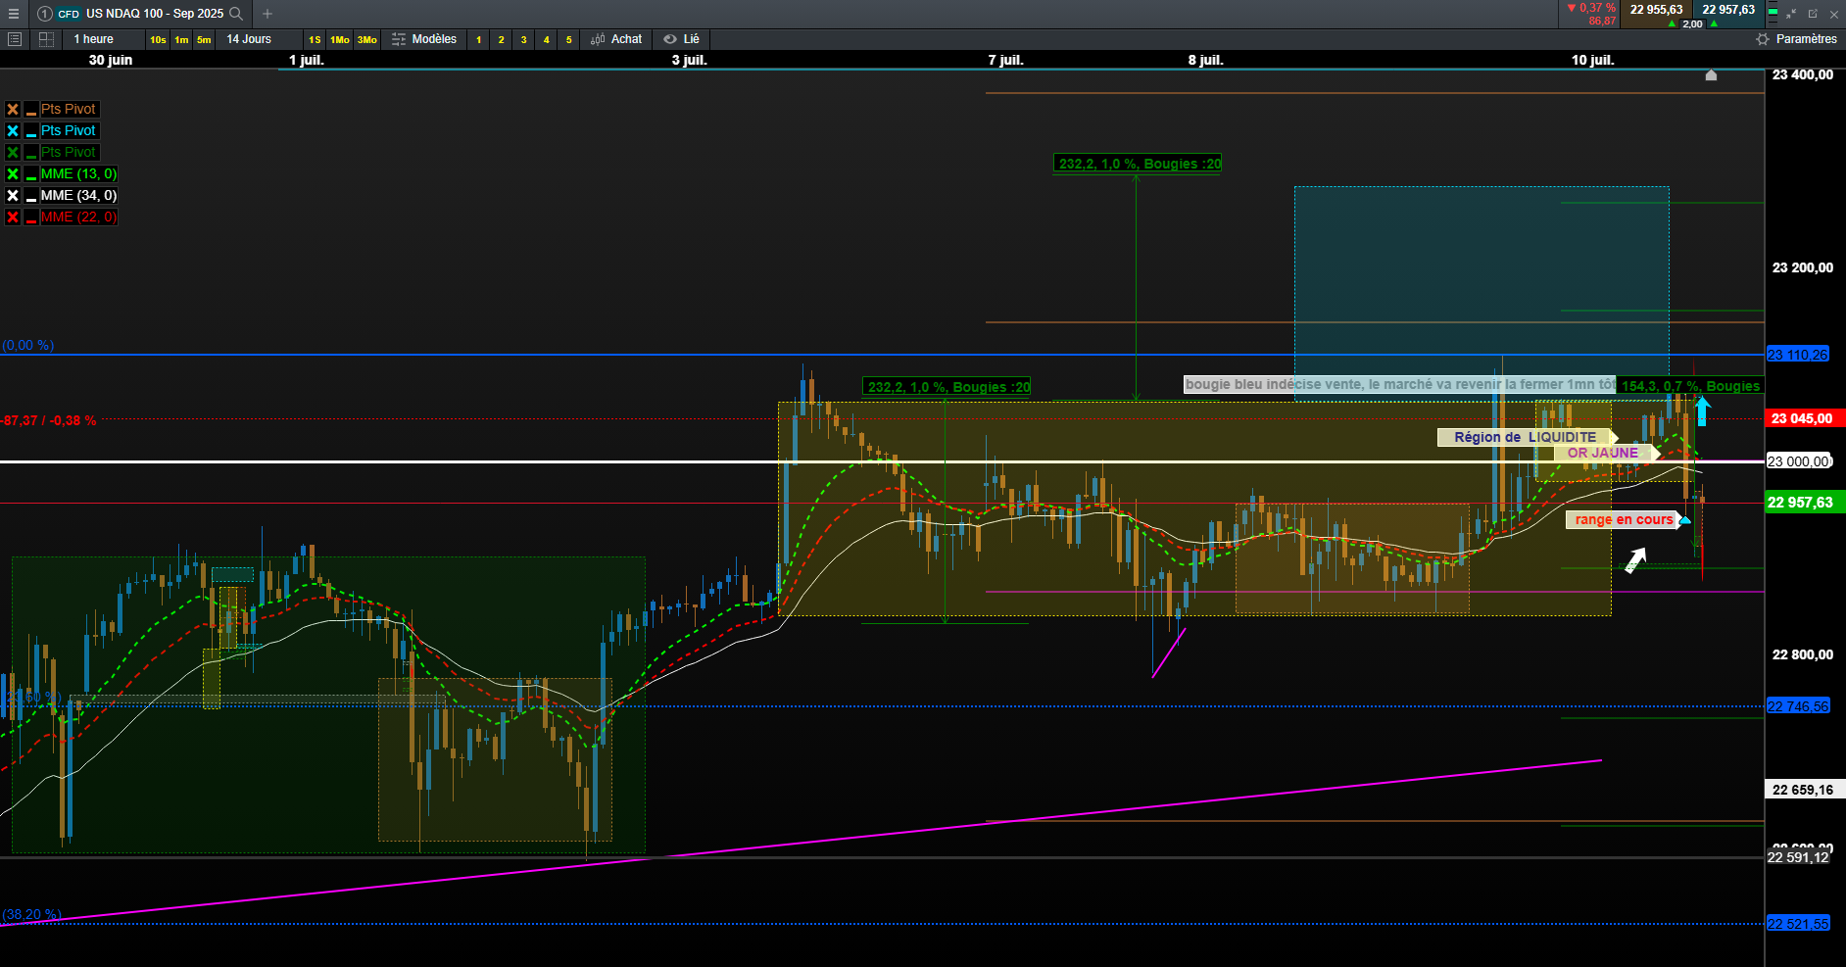Load template number 2
Screen dimensions: 1846x967
501,39
